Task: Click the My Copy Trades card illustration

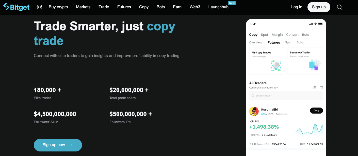Action: tap(275, 66)
